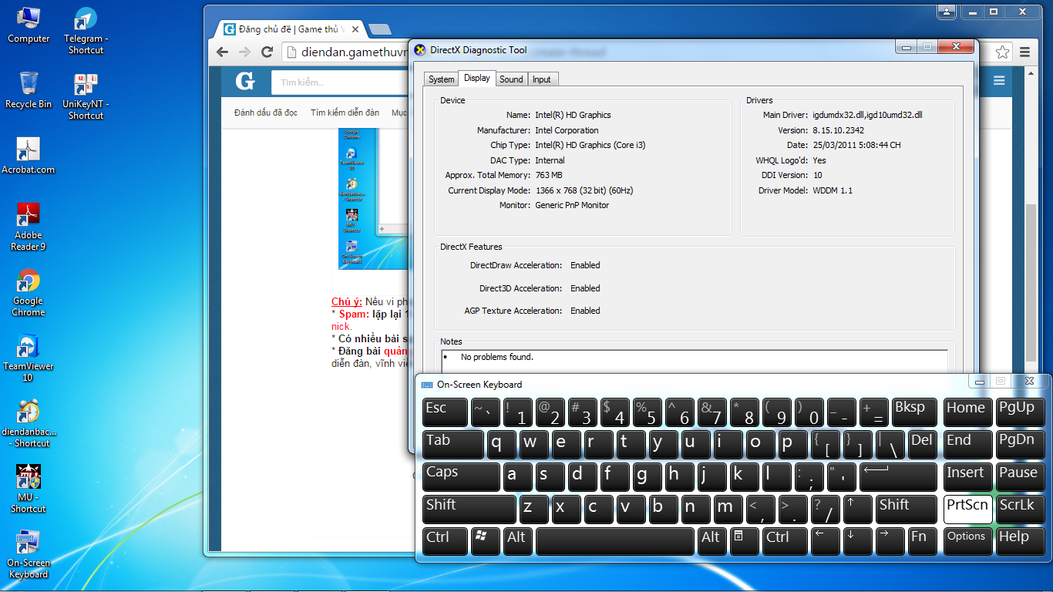Click the Adobe Reader 9 icon
This screenshot has height=592, width=1053.
[x=29, y=227]
